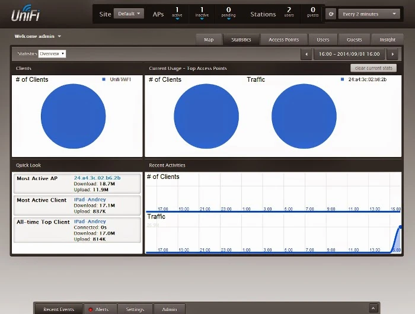Switch to the Map tab

coord(209,40)
